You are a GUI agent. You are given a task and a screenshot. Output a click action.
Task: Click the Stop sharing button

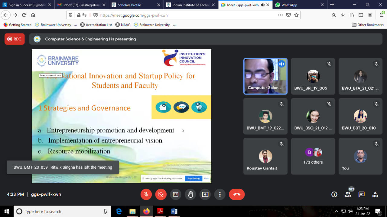(193, 178)
